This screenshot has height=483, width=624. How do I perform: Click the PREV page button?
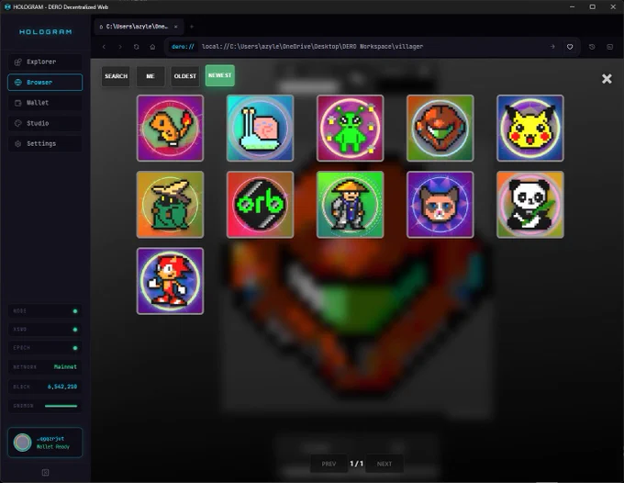tap(329, 464)
